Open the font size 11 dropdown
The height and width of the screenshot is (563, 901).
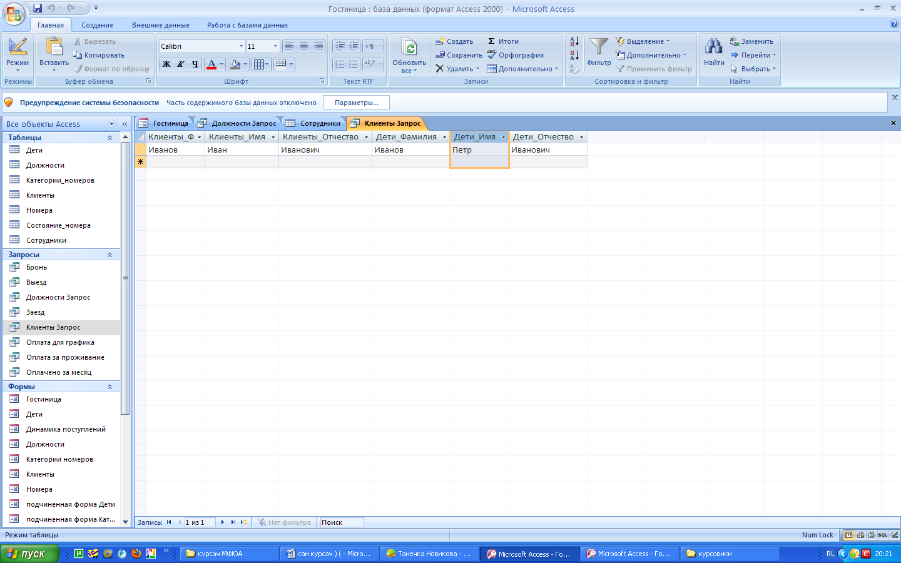pyautogui.click(x=275, y=46)
